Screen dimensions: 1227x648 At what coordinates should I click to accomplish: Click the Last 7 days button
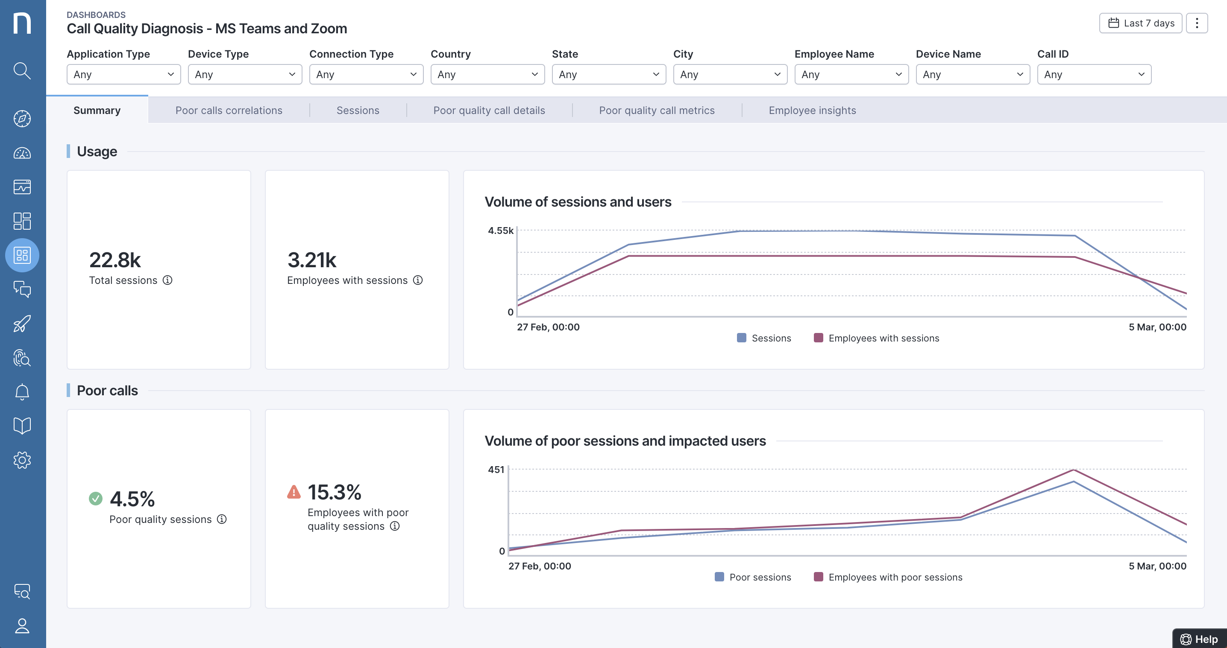(x=1140, y=23)
